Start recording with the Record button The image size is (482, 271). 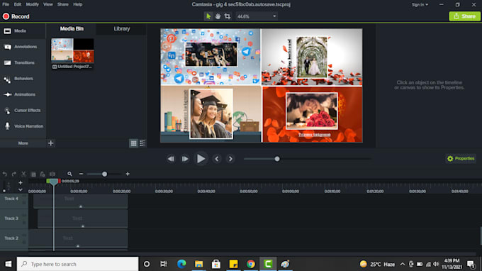click(x=16, y=16)
